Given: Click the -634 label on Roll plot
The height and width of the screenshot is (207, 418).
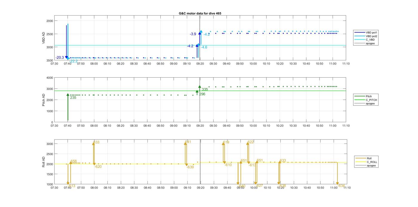Looking at the screenshot, I should coord(341,186).
